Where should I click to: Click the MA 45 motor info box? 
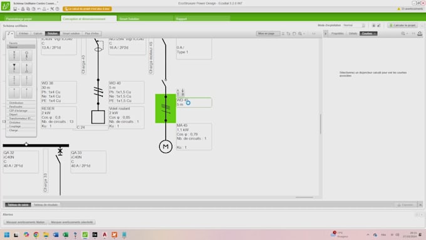(x=194, y=137)
